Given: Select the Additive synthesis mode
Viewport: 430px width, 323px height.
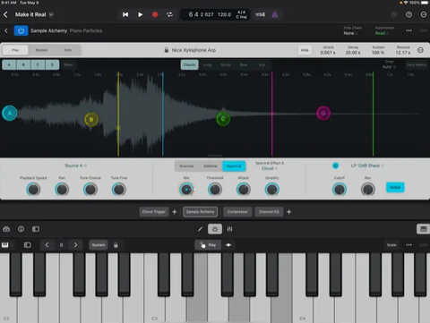Looking at the screenshot, I should point(211,166).
